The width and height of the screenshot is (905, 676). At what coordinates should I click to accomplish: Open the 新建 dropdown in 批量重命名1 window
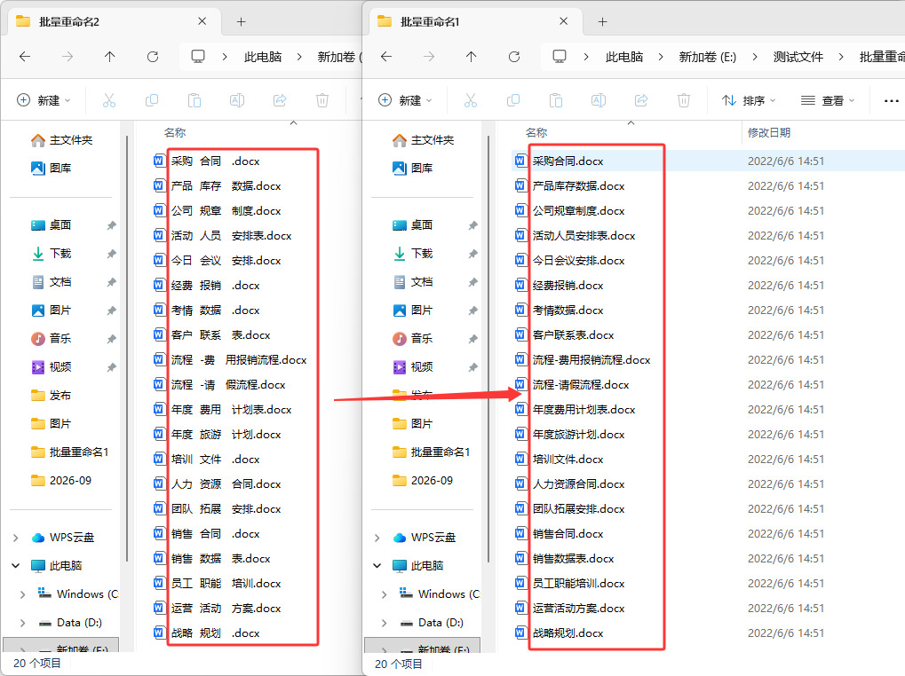(405, 100)
